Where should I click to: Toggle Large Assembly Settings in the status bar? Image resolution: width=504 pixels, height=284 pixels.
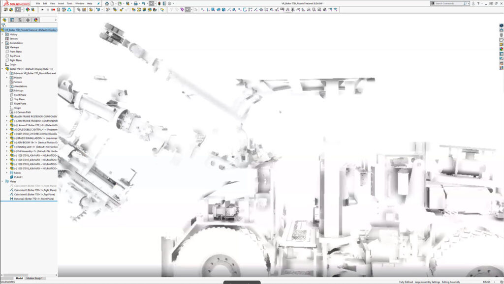[428, 282]
